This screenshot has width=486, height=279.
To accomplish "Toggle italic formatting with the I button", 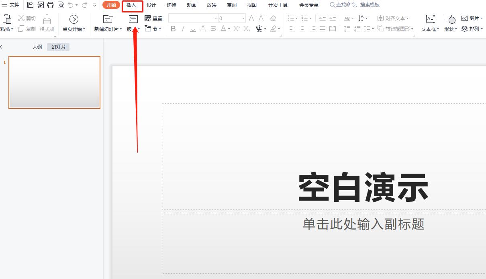I will 183,29.
